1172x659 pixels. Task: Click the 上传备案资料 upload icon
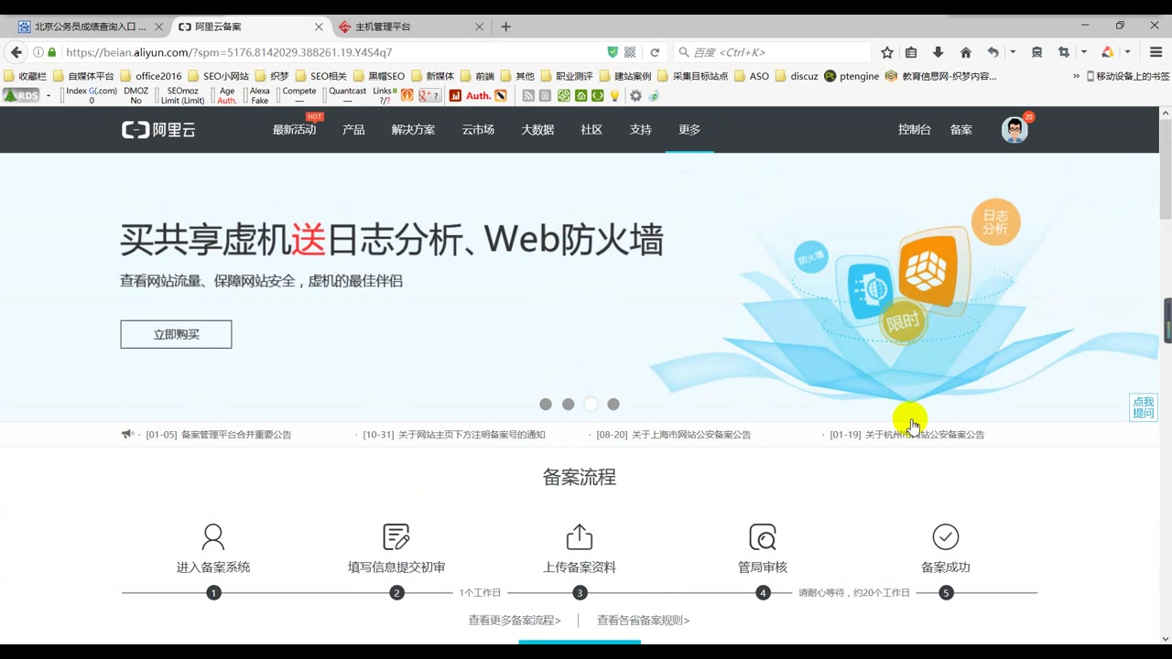(x=579, y=536)
